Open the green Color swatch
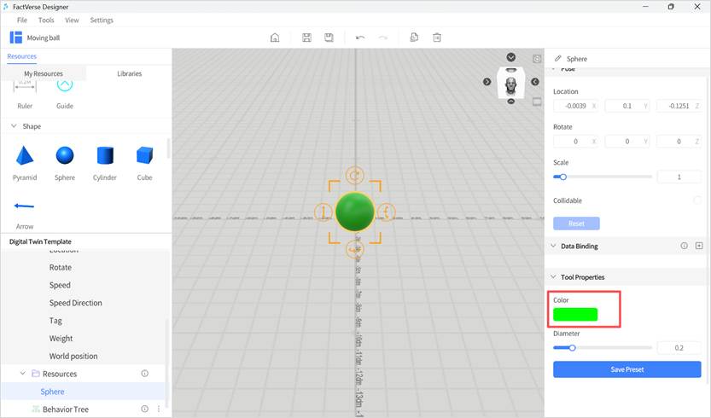Image resolution: width=711 pixels, height=418 pixels. coord(575,314)
